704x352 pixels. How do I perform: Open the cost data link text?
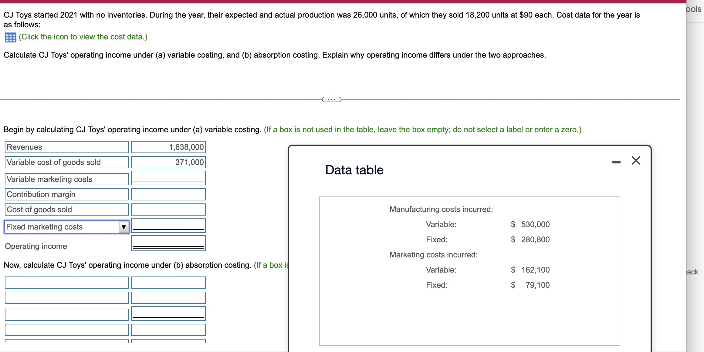[83, 37]
